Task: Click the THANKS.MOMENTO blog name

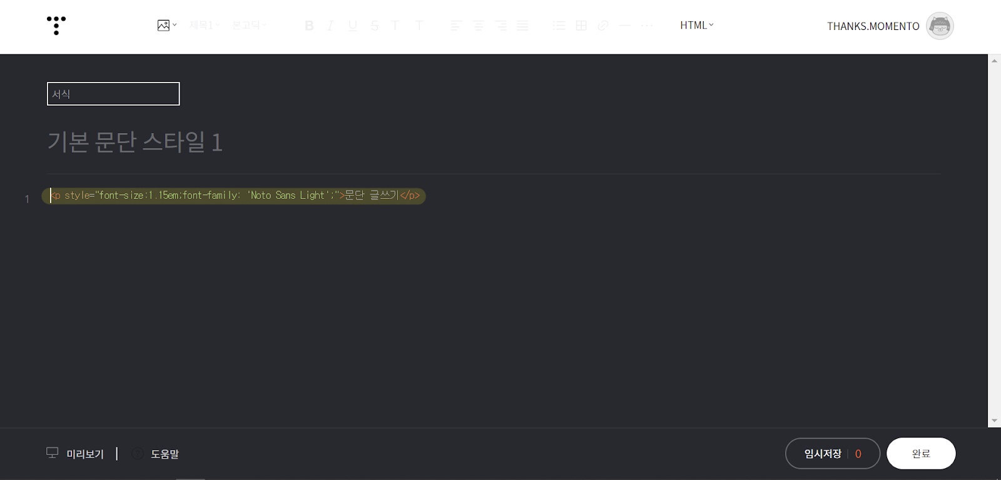Action: 873,26
